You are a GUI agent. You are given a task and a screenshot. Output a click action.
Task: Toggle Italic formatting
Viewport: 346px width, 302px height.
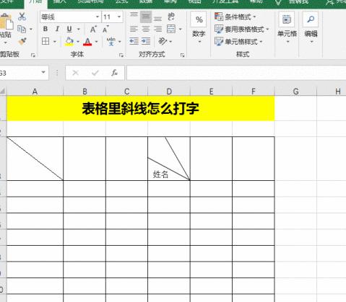tap(57, 29)
